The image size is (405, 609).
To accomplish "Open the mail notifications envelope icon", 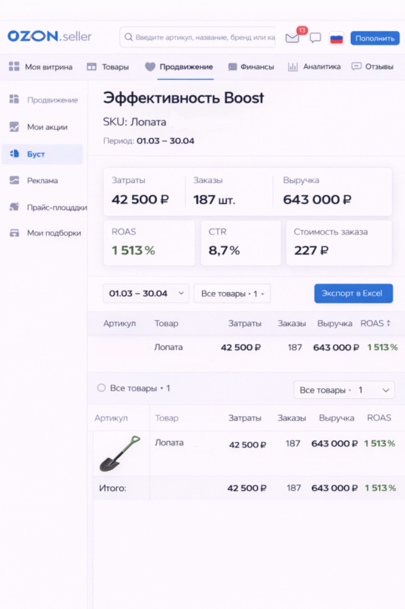I will coord(292,38).
